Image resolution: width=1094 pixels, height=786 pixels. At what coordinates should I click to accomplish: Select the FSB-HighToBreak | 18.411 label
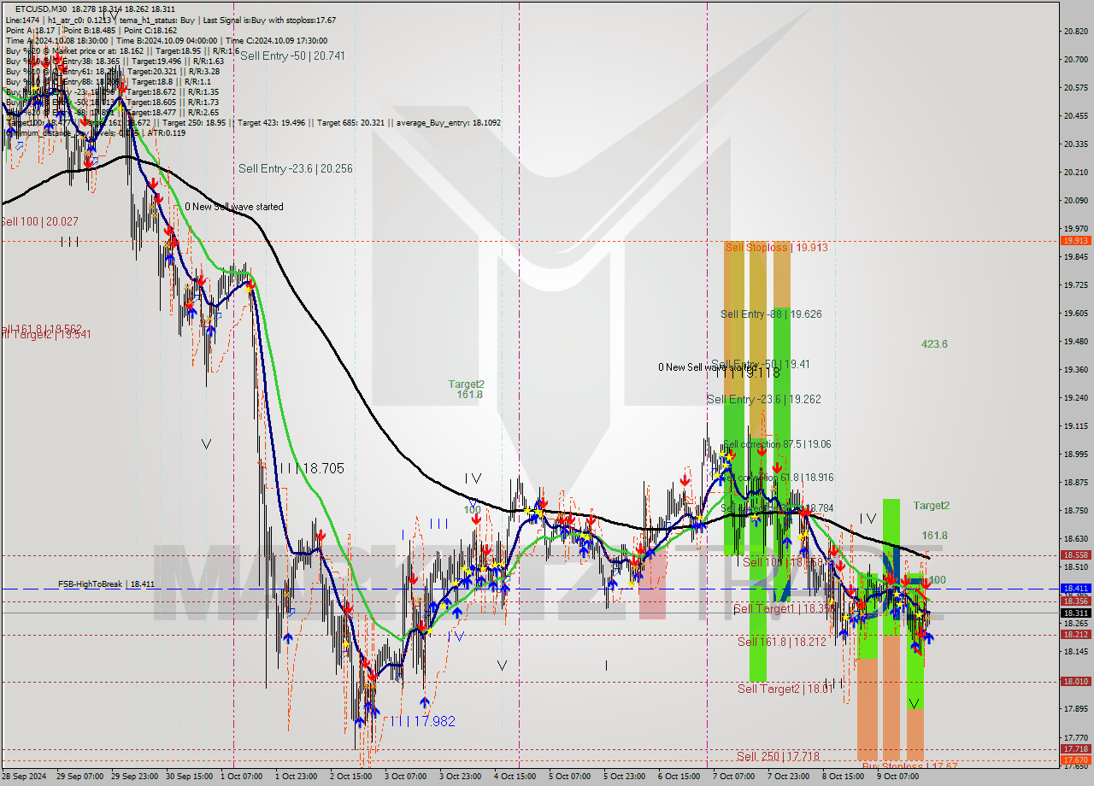pos(106,584)
